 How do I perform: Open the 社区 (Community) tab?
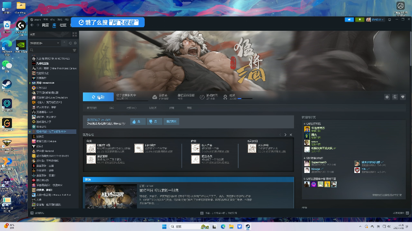[63, 25]
